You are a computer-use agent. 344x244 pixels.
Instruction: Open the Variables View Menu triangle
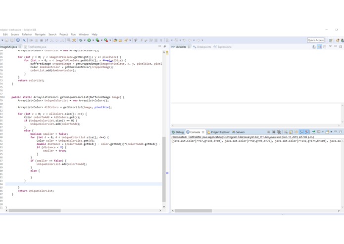[x=330, y=46]
